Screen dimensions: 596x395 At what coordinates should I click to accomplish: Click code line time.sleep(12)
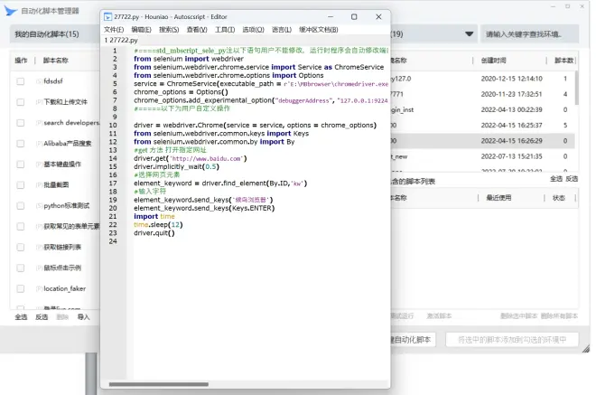pyautogui.click(x=158, y=224)
